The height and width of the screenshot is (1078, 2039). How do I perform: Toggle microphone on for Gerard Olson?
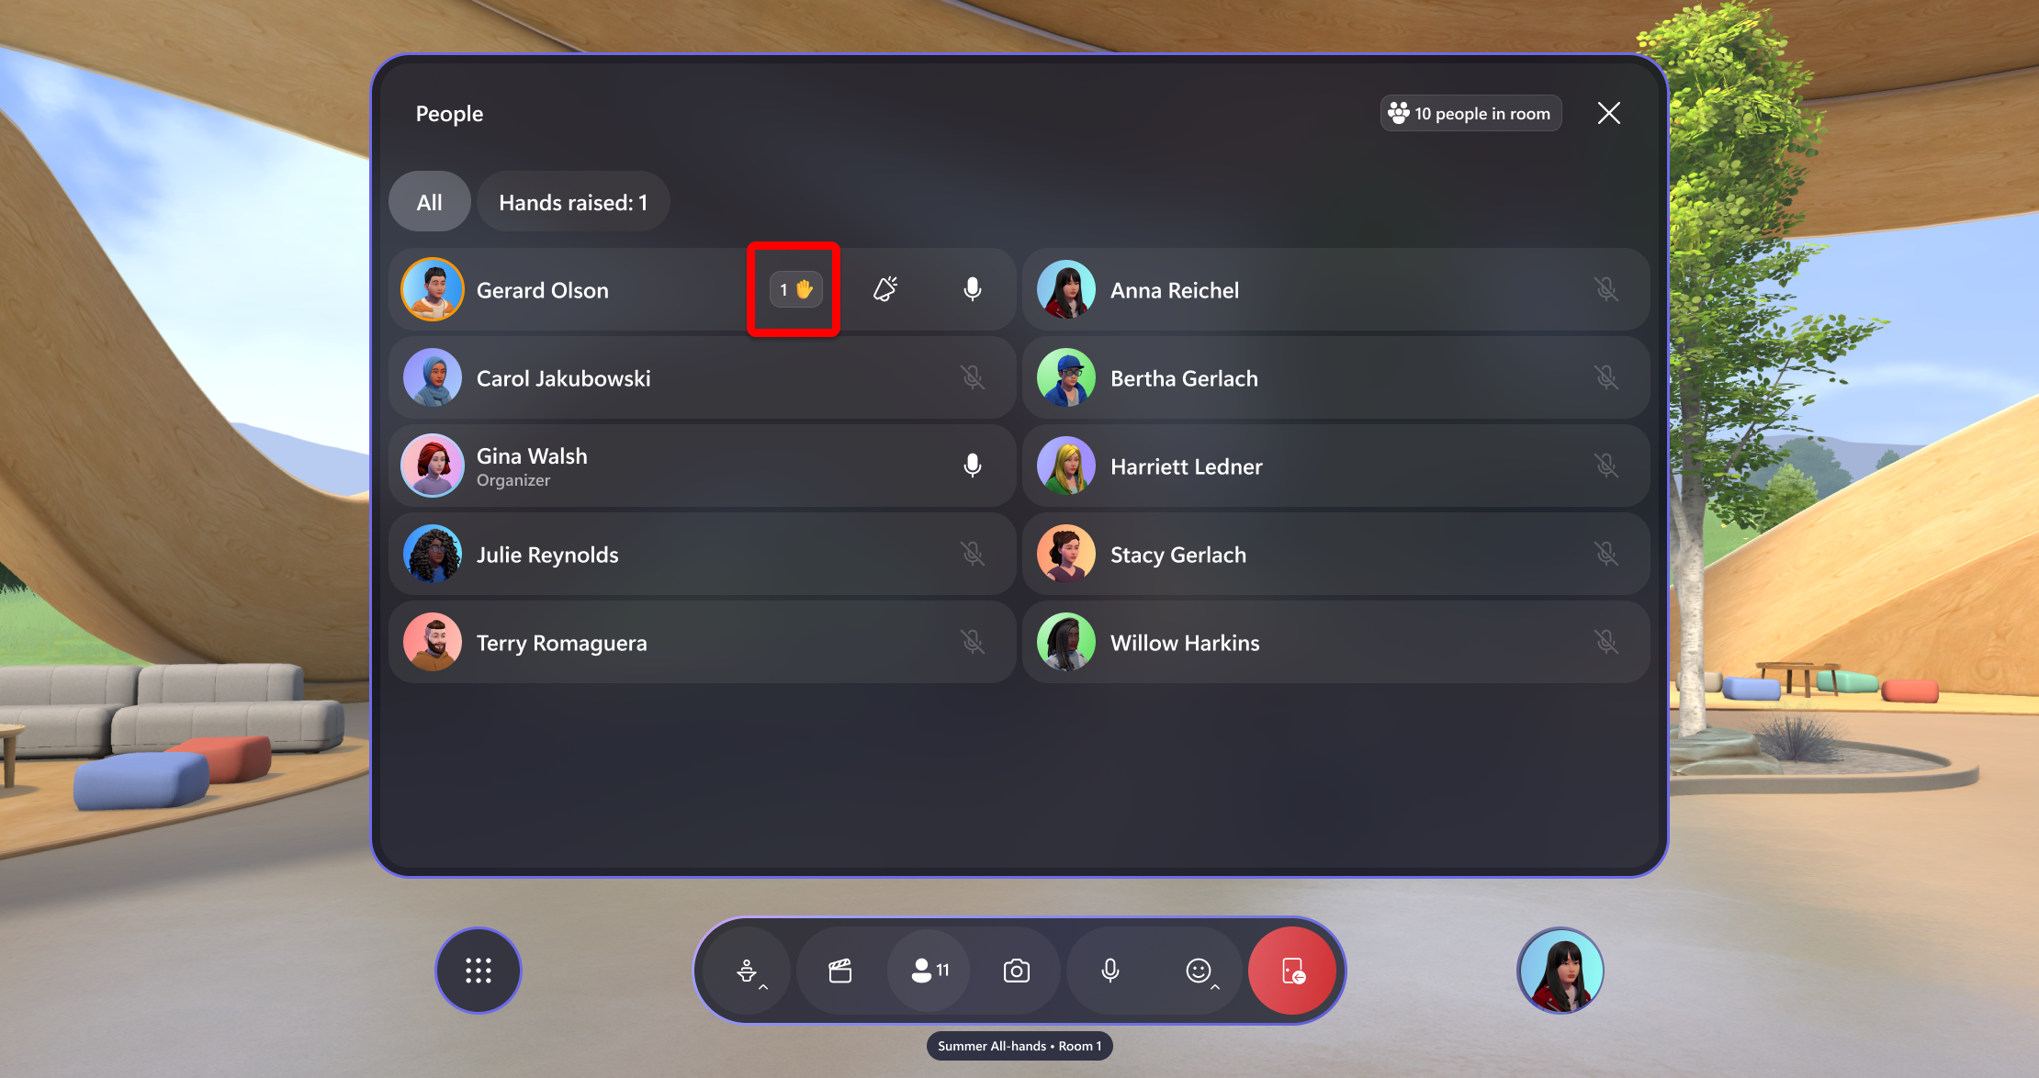click(975, 290)
